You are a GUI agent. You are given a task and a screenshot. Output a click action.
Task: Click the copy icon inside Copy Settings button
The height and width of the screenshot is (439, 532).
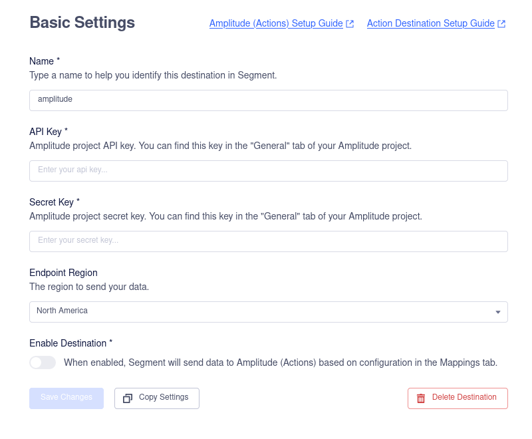point(127,398)
